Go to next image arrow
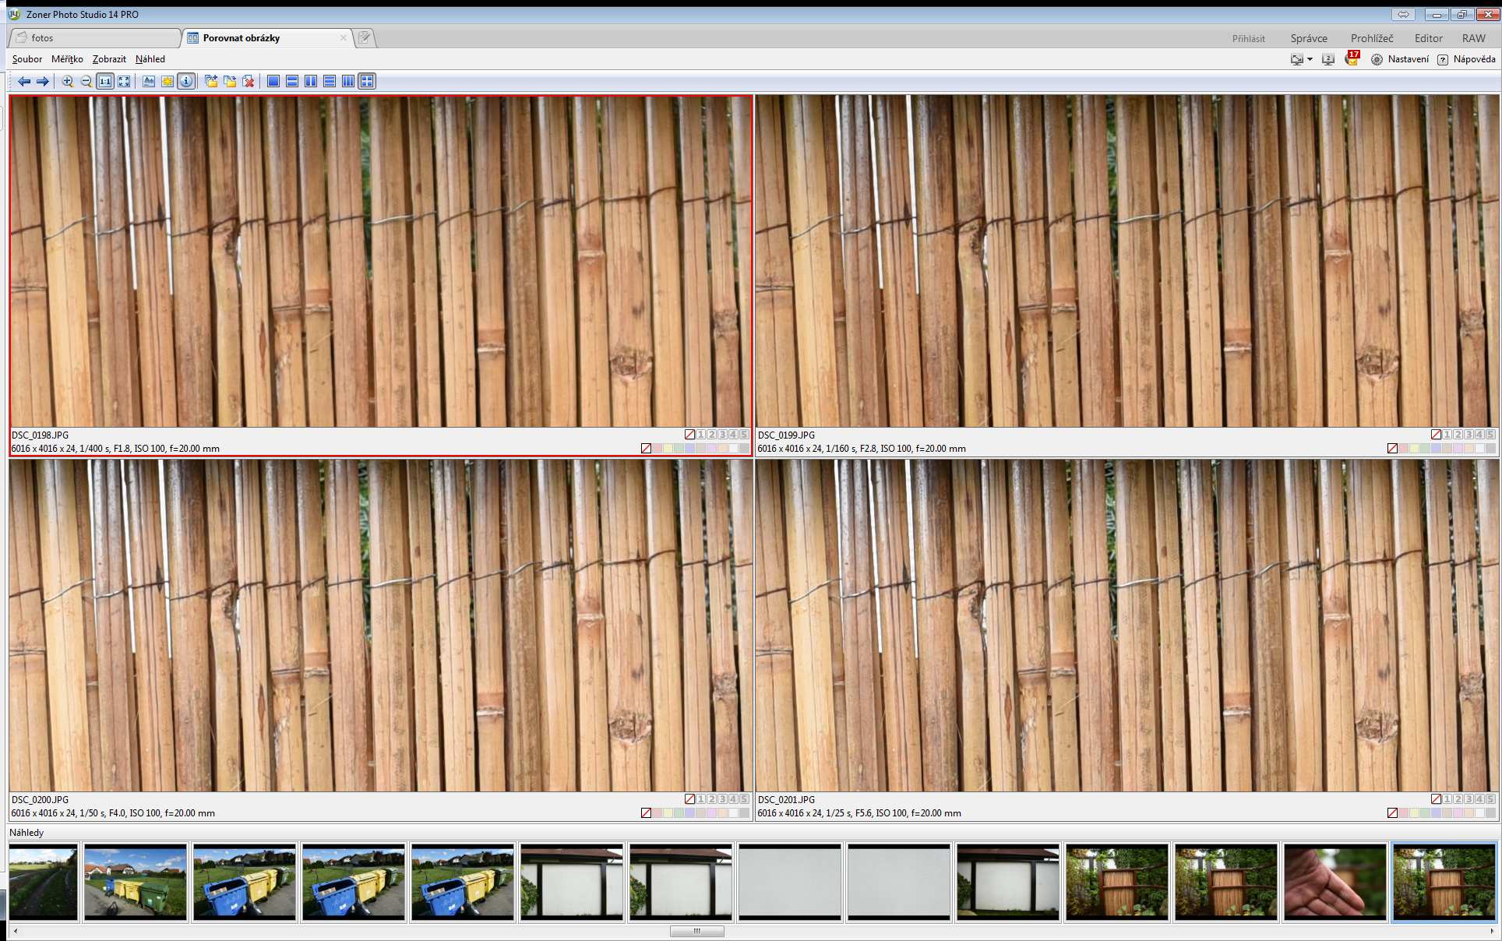The width and height of the screenshot is (1502, 941). click(43, 81)
